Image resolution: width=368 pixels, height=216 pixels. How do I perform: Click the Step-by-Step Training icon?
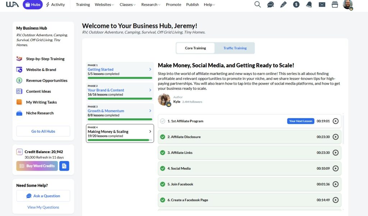coord(19,58)
